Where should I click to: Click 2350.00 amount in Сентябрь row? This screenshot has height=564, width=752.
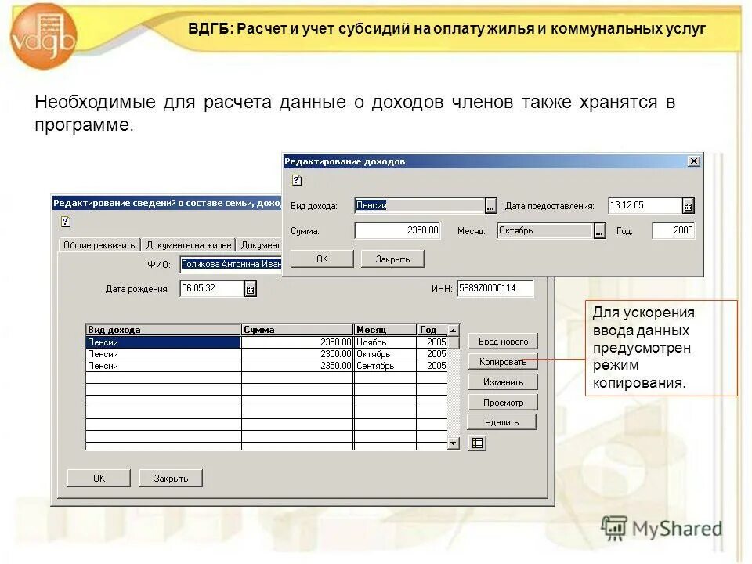point(298,366)
